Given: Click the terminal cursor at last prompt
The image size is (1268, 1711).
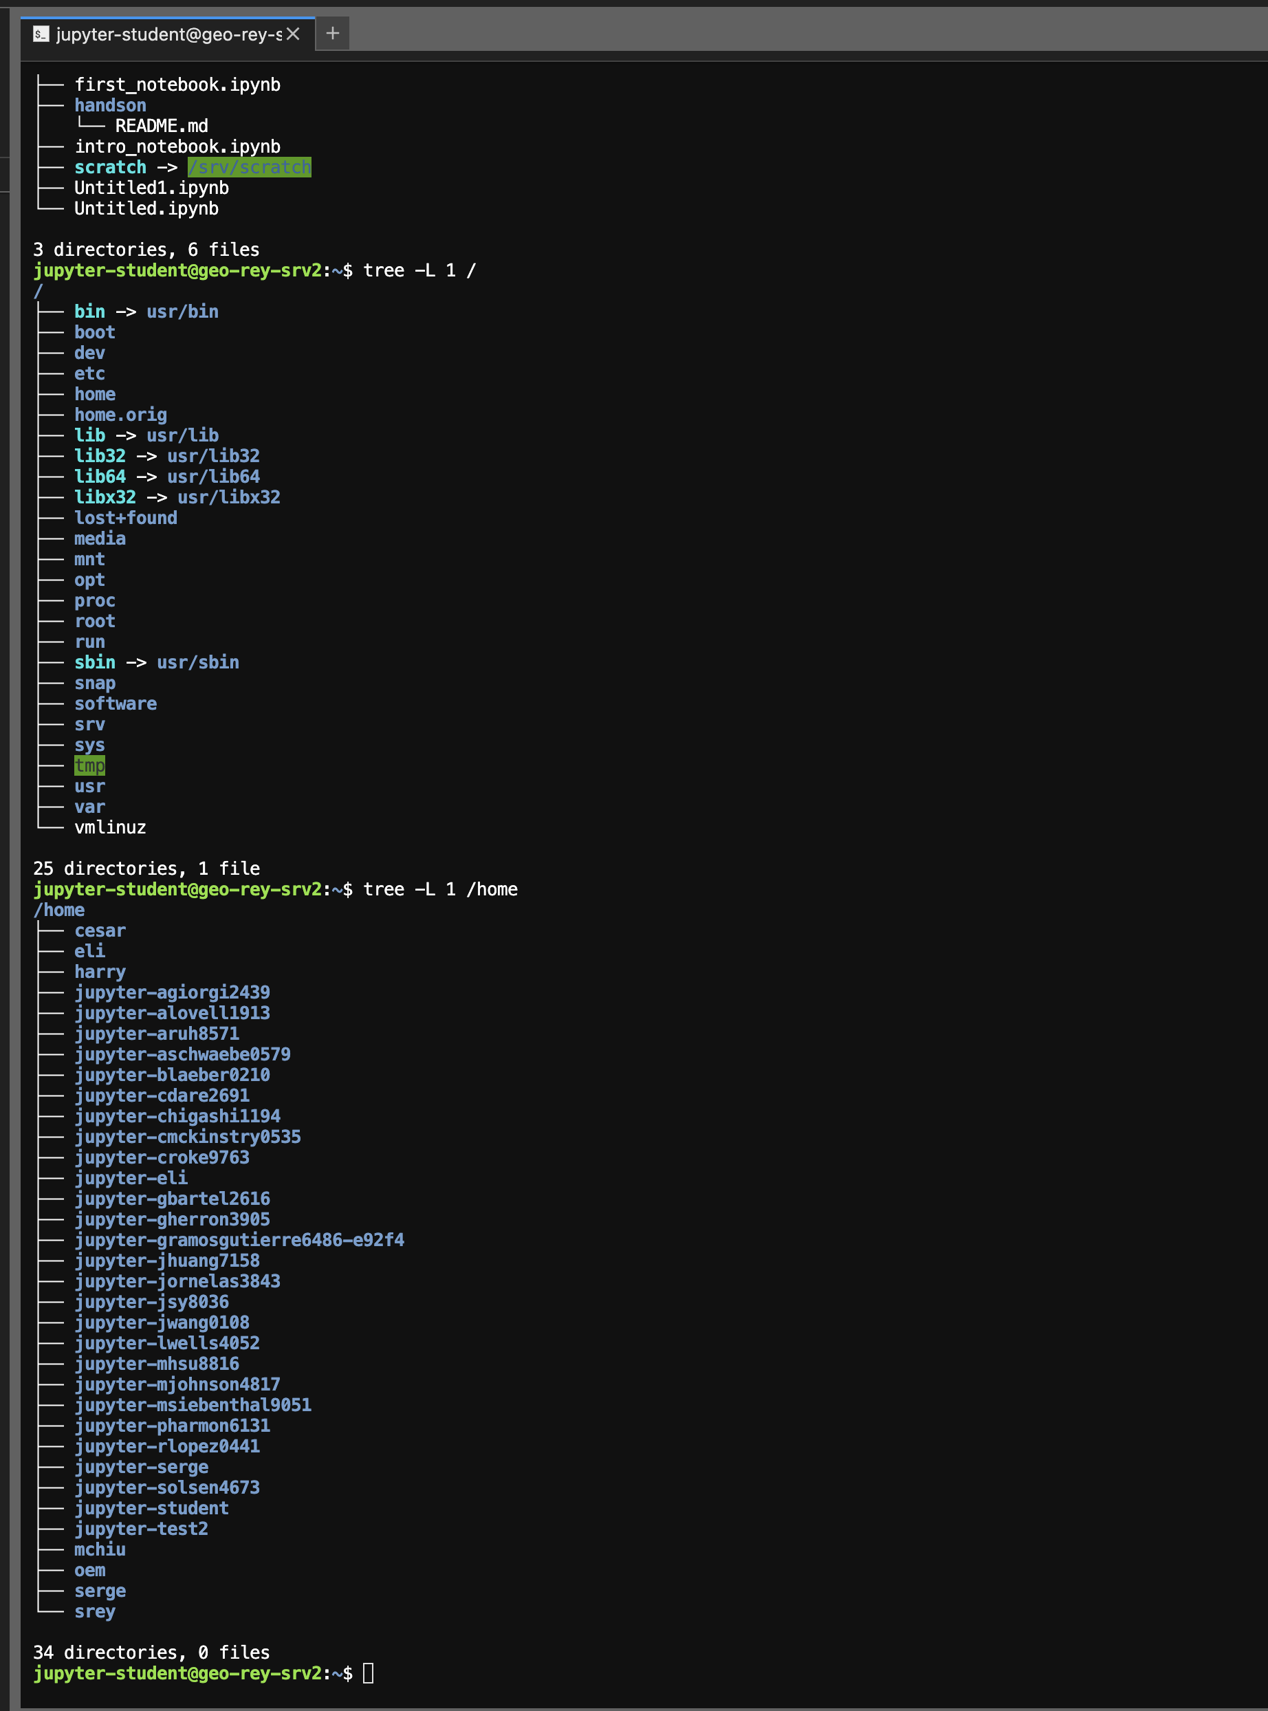Looking at the screenshot, I should [x=368, y=1672].
